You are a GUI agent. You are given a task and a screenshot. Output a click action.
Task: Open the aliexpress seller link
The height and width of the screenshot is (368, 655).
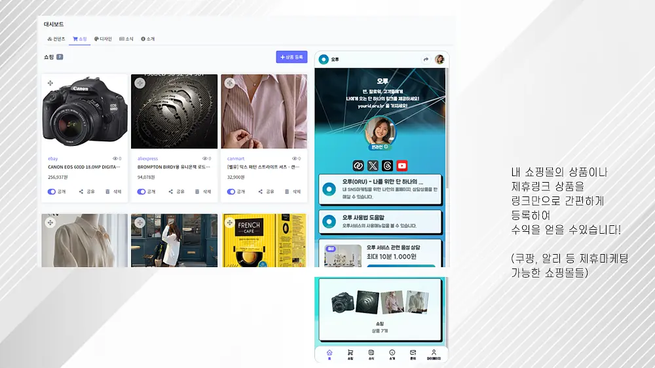[147, 158]
